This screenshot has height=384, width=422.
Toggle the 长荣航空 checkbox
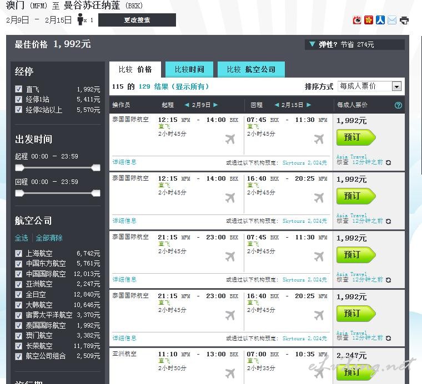click(18, 346)
